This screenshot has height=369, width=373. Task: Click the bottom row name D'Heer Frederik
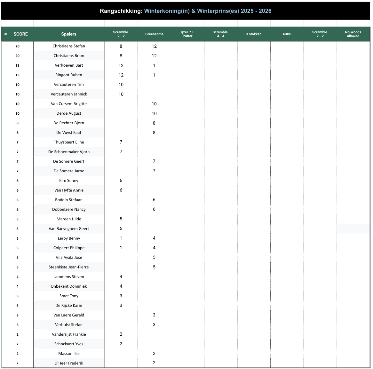click(x=69, y=363)
